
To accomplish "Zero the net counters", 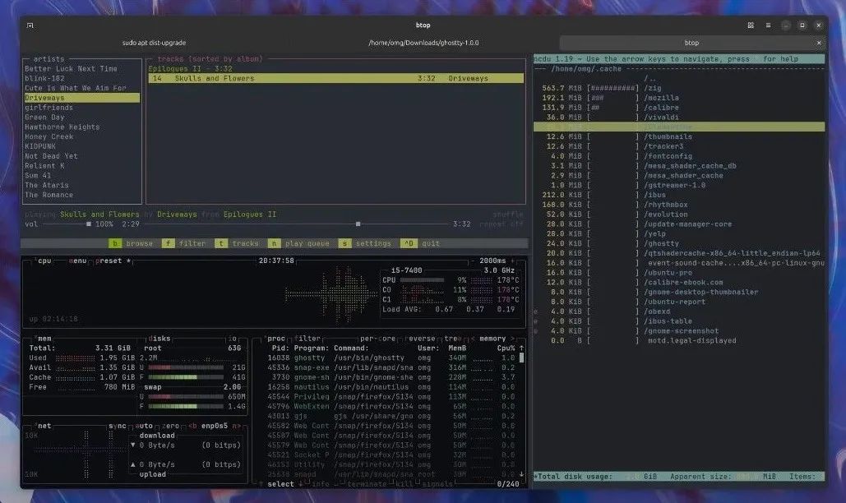I will [x=170, y=426].
